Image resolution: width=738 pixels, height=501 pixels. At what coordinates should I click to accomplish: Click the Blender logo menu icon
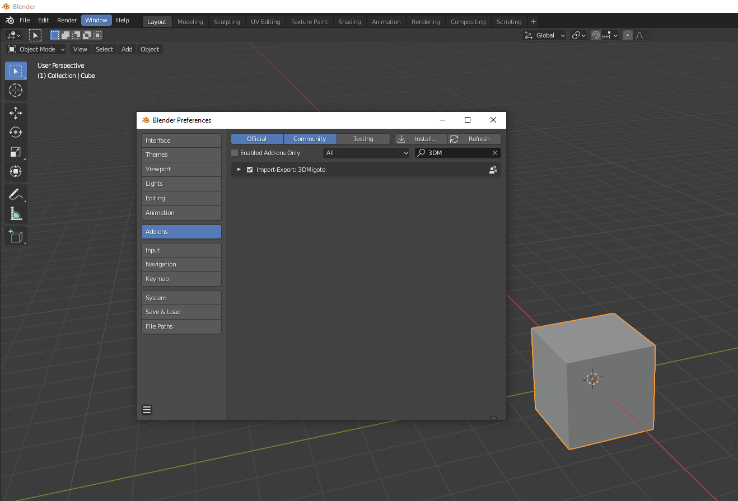pos(10,20)
